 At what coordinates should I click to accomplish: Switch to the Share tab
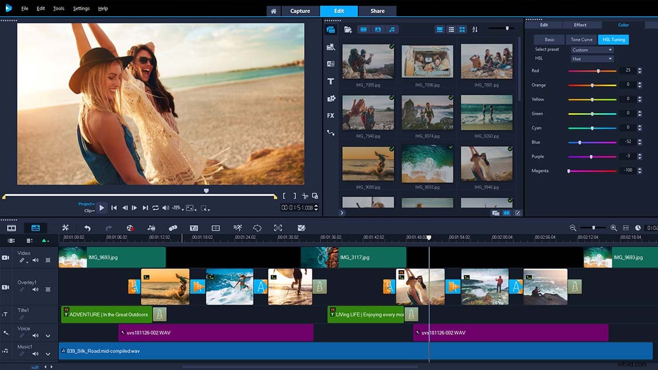tap(377, 11)
